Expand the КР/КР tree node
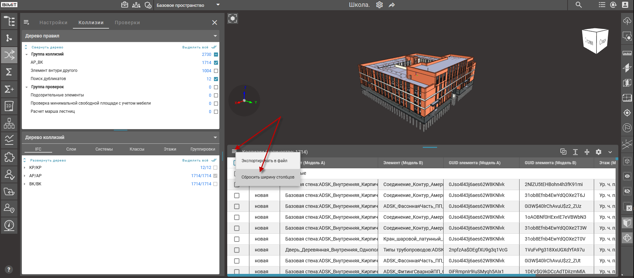The image size is (634, 278). tap(25, 168)
